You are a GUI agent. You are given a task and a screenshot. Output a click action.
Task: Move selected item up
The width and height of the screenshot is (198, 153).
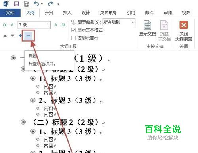(5, 36)
